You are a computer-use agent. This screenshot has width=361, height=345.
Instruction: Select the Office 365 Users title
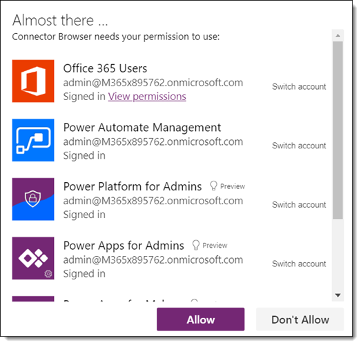coord(105,68)
